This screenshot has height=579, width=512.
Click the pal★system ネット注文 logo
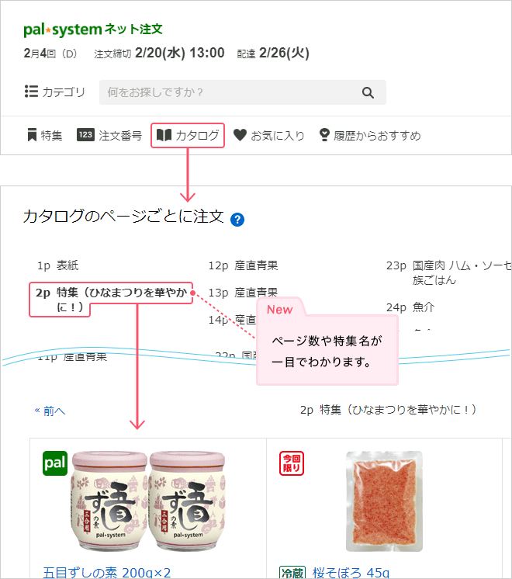[93, 29]
